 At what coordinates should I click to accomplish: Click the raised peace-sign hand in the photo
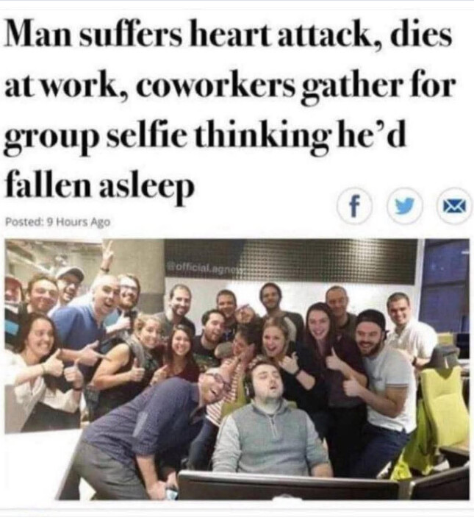(x=107, y=257)
